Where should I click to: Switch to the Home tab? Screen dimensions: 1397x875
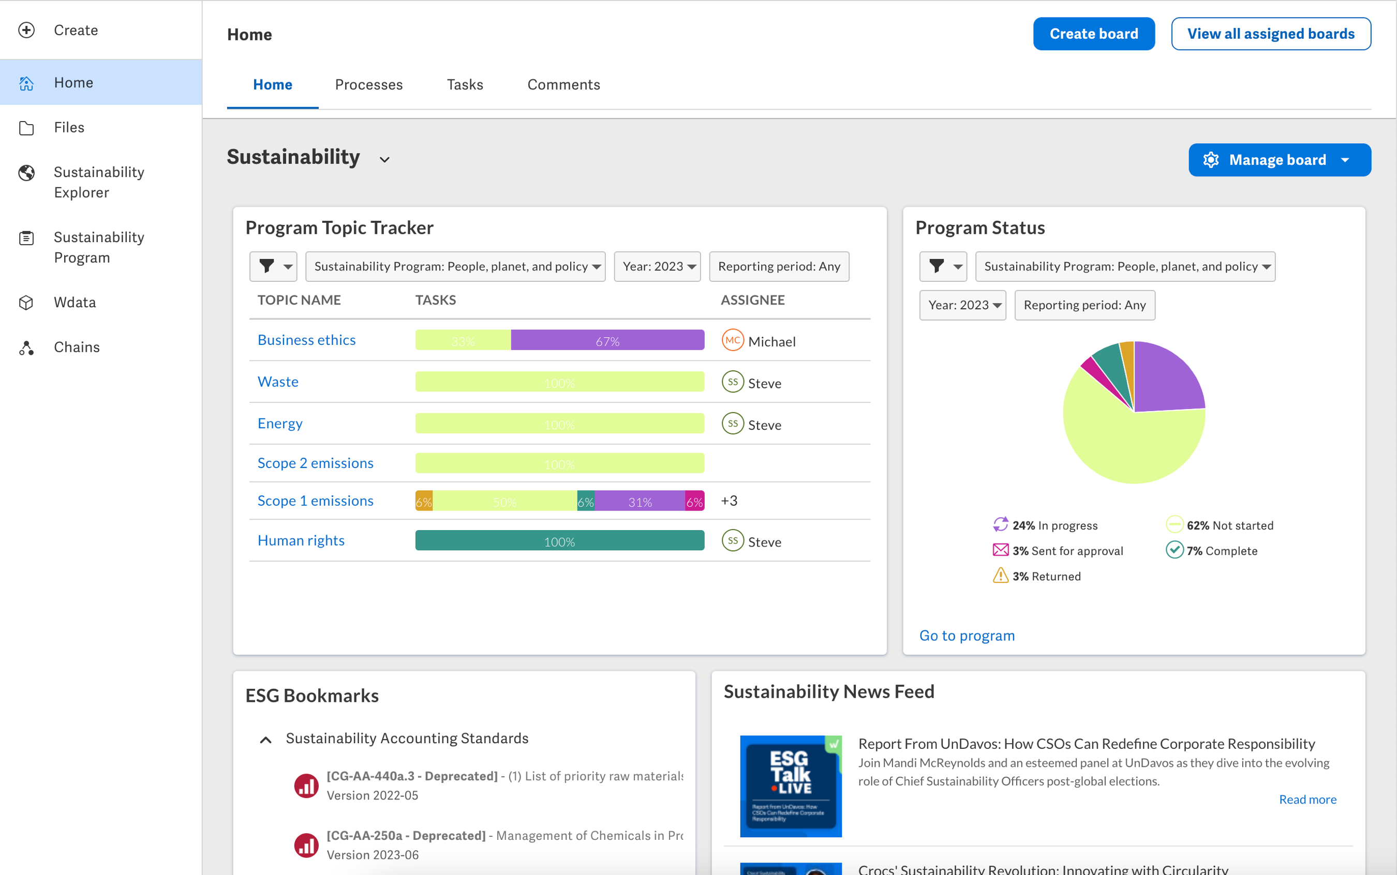point(273,84)
